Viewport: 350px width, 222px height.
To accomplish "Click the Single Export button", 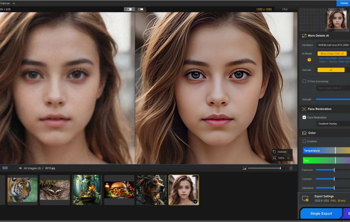I will click(321, 214).
